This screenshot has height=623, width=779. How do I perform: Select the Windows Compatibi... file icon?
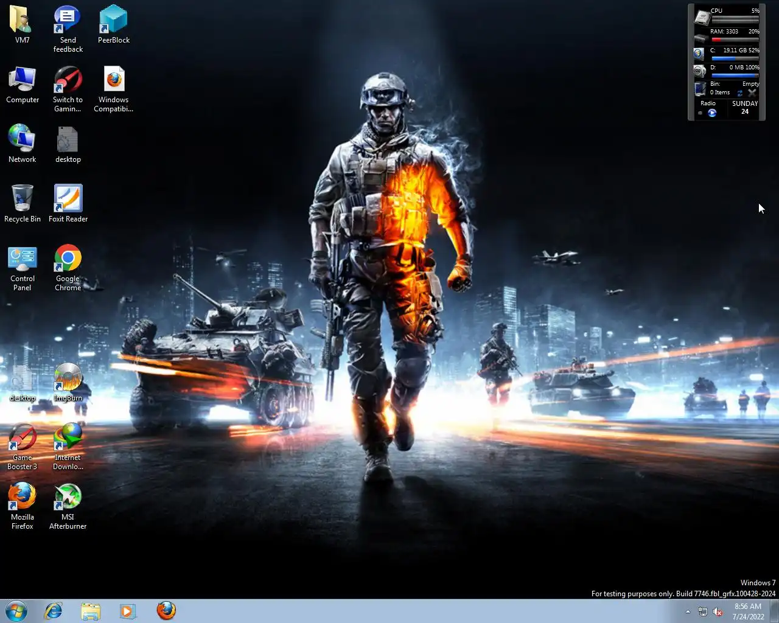pos(114,89)
